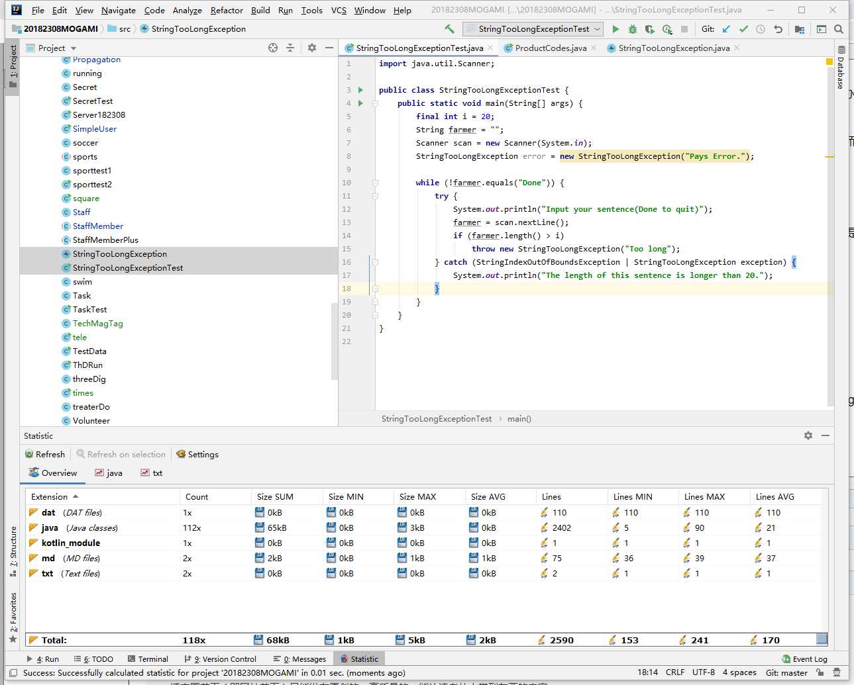
Task: Open the Event Log
Action: [804, 659]
